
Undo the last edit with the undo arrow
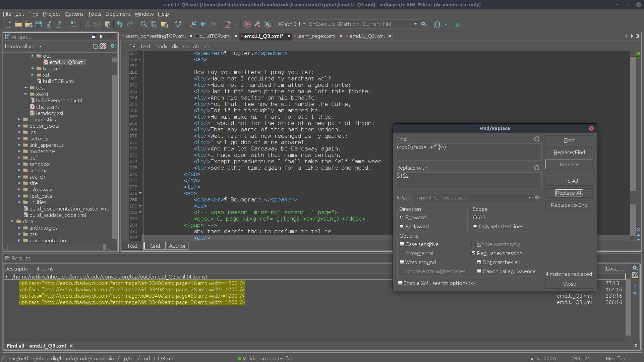point(120,24)
